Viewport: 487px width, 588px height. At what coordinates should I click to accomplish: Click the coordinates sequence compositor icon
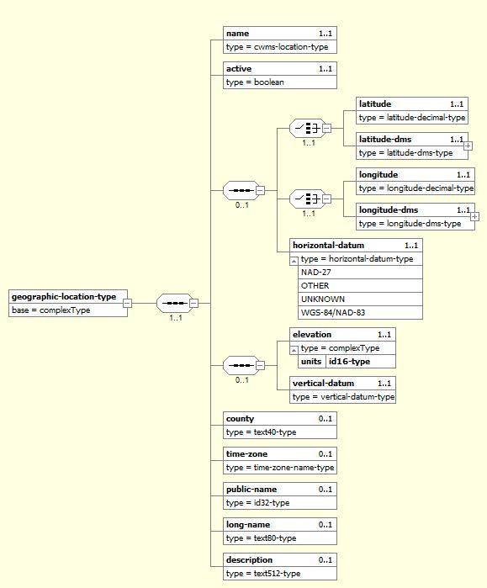coord(241,190)
